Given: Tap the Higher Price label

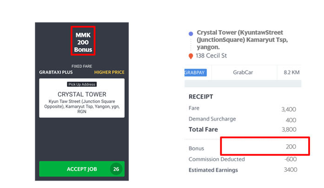Looking at the screenshot, I should (109, 72).
